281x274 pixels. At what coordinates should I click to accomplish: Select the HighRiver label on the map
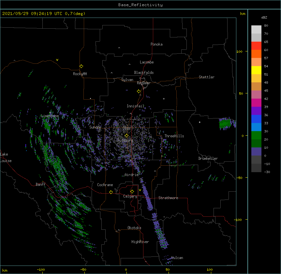(140, 242)
